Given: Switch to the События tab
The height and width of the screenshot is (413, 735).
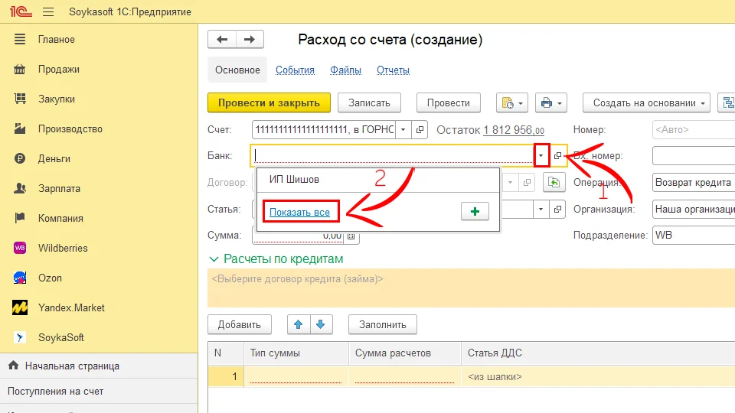Looking at the screenshot, I should click(x=295, y=70).
